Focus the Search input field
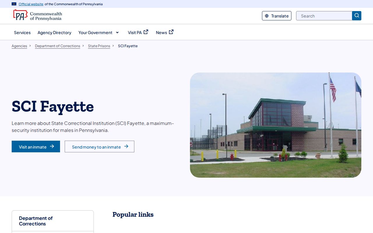Viewport: 373px width, 233px height. tap(324, 16)
